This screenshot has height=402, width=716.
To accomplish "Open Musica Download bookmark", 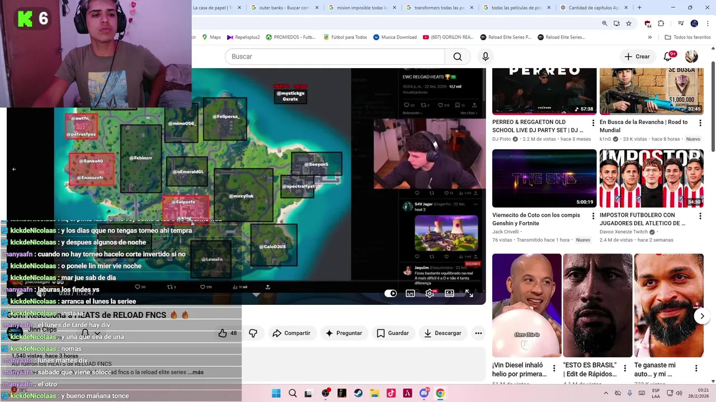I will [394, 37].
